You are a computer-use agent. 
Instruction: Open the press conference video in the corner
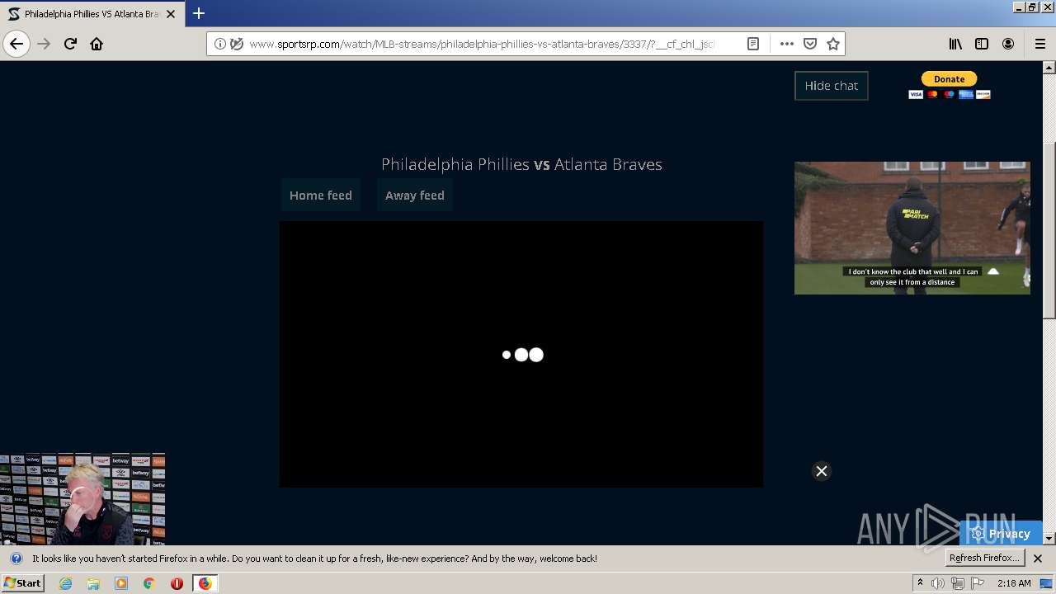[82, 499]
